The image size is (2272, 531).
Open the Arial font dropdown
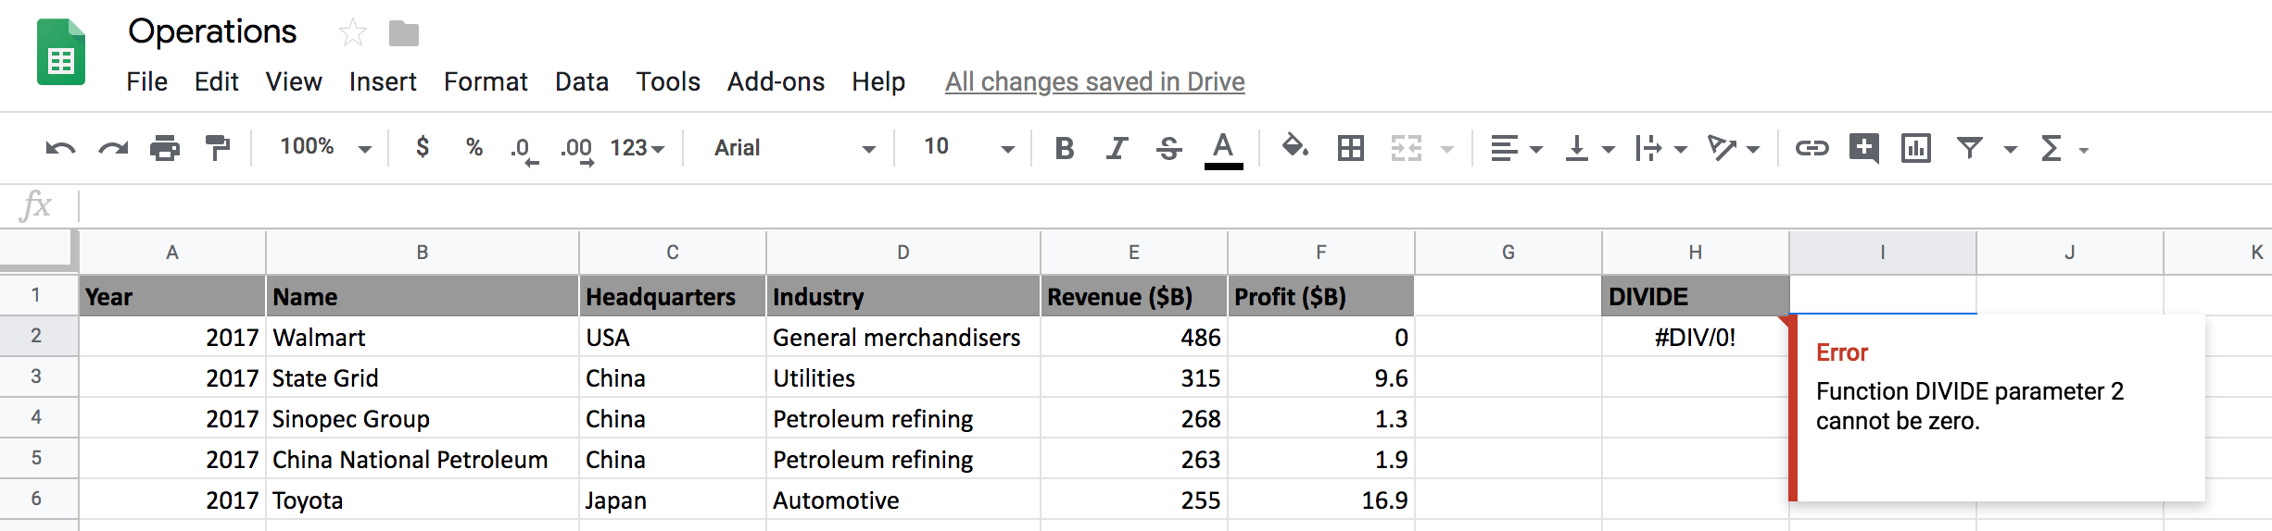(794, 148)
